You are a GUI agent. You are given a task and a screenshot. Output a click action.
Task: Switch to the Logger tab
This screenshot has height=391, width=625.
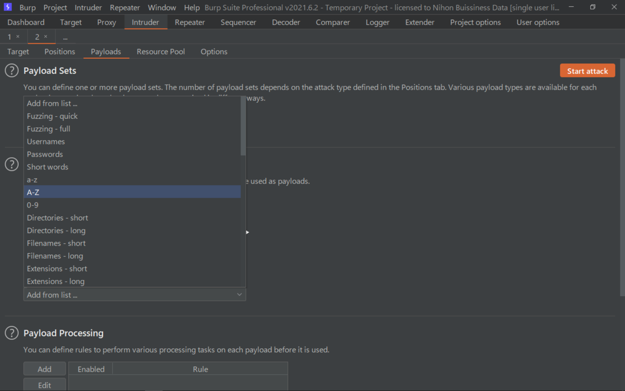pos(378,22)
